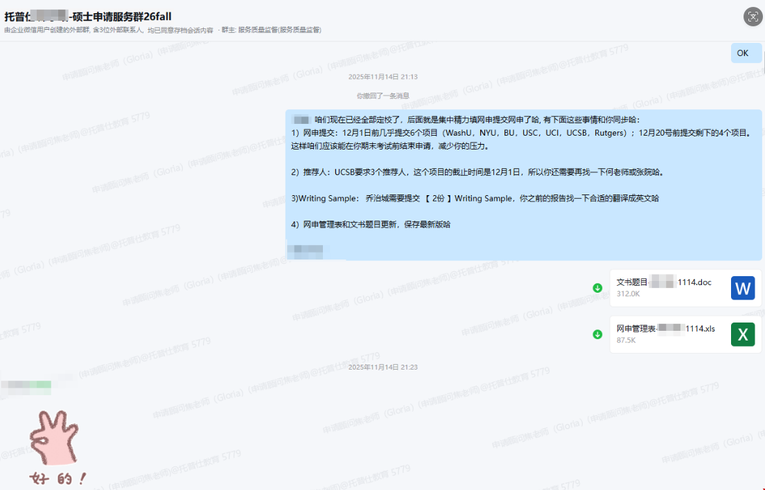Click the 312.0K file size label
Viewport: 765px width, 490px height.
[628, 293]
